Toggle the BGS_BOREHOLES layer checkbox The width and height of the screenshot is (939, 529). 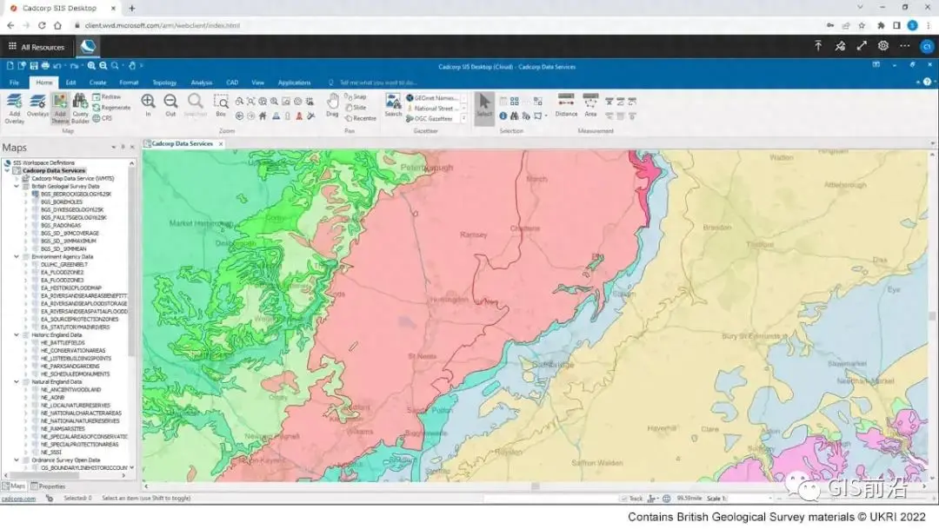pyautogui.click(x=37, y=202)
